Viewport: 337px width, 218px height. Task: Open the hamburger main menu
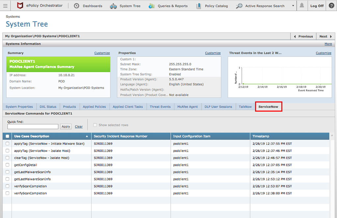(x=5, y=6)
